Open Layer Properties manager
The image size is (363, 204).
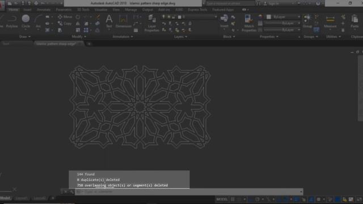coord(151,23)
